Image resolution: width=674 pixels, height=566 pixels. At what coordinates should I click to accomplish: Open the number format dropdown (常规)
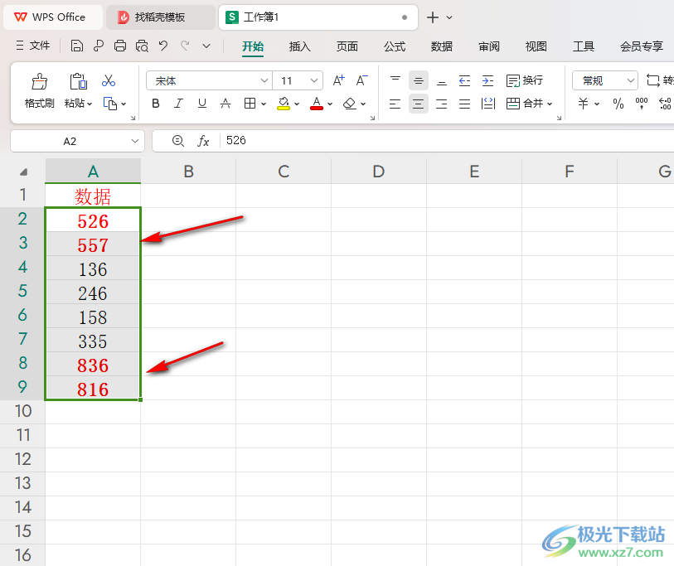[x=631, y=80]
